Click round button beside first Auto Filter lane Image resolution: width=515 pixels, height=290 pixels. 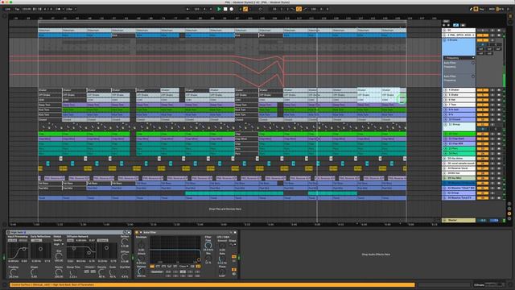point(473,63)
